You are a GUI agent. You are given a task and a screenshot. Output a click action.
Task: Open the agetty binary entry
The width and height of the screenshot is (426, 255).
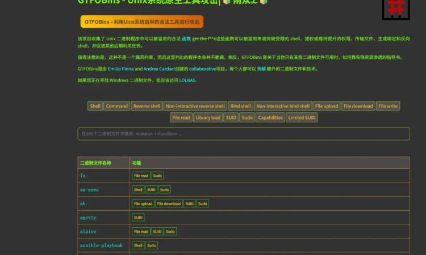87,218
